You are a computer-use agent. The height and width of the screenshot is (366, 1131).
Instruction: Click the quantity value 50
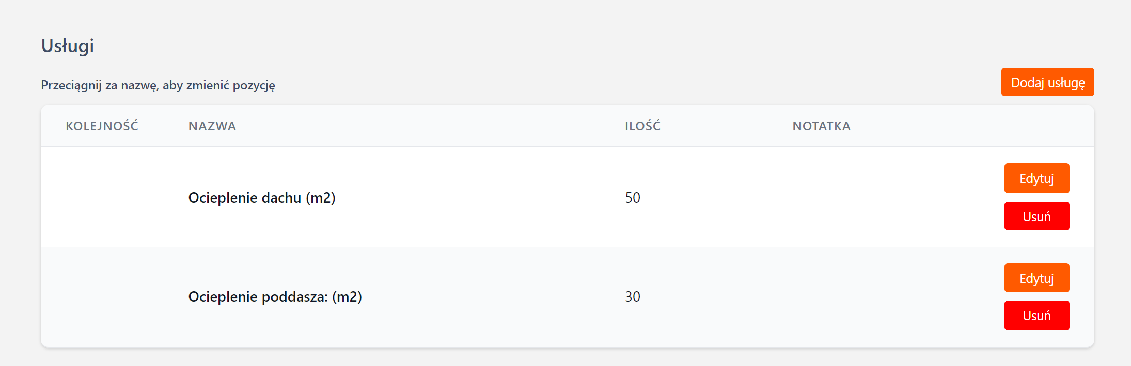633,197
